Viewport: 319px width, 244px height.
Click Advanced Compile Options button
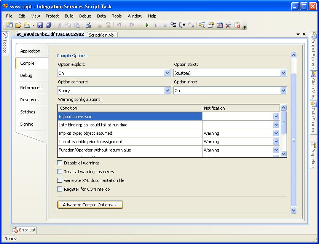tap(90, 205)
